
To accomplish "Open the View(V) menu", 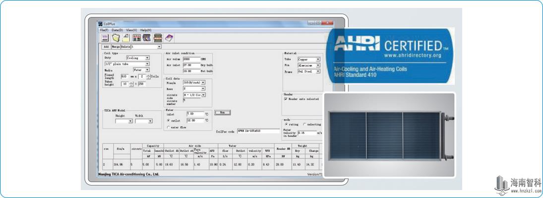I will tap(131, 30).
